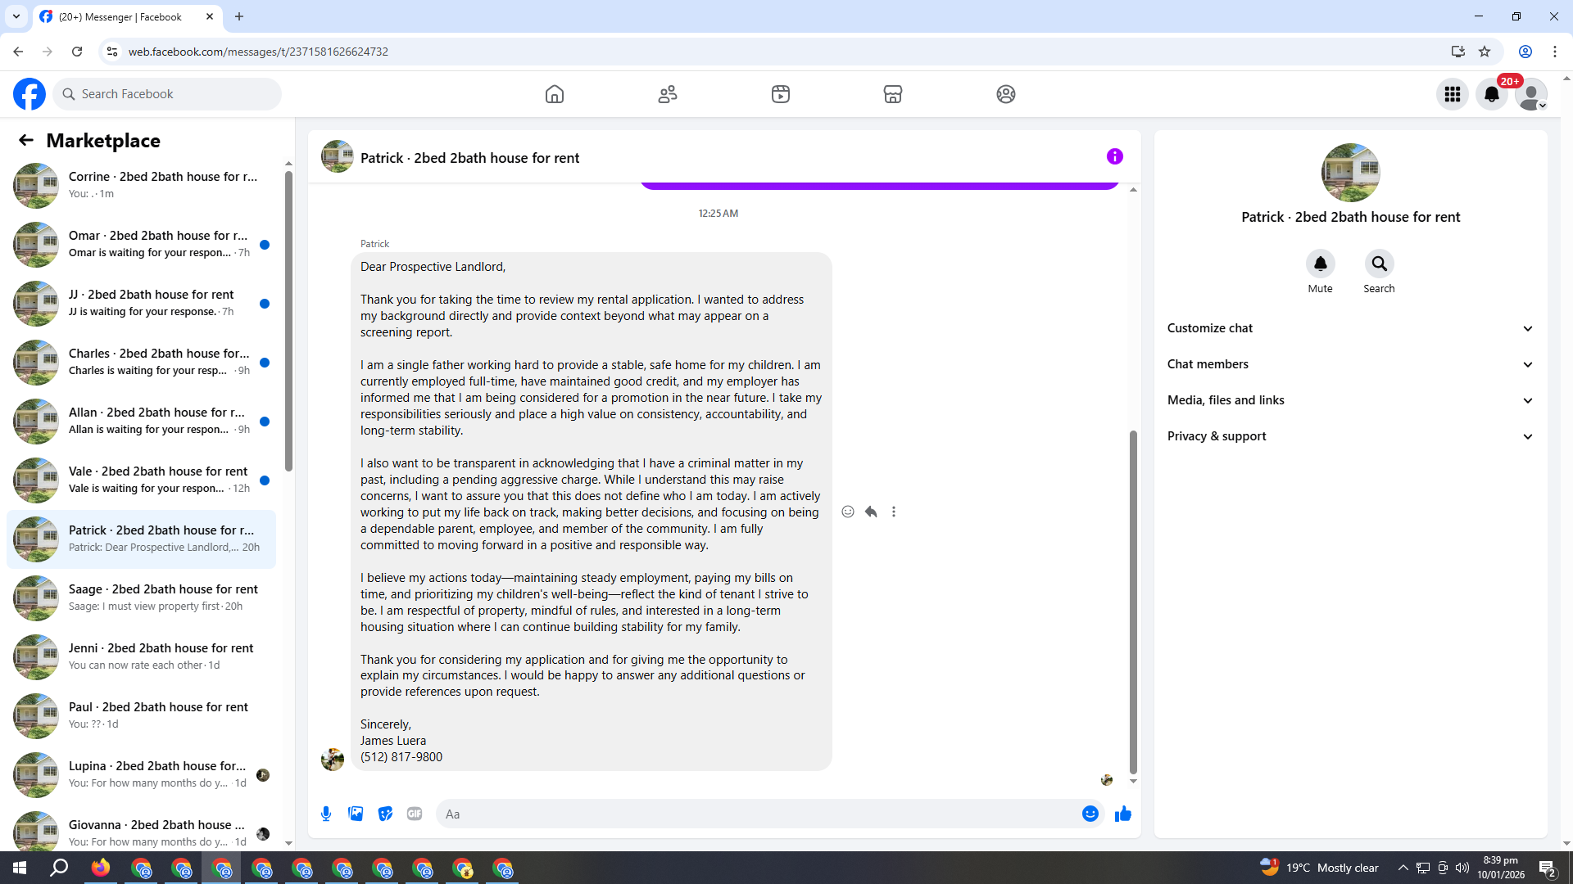Open more options for Patrick's message
This screenshot has width=1573, height=884.
coord(894,512)
